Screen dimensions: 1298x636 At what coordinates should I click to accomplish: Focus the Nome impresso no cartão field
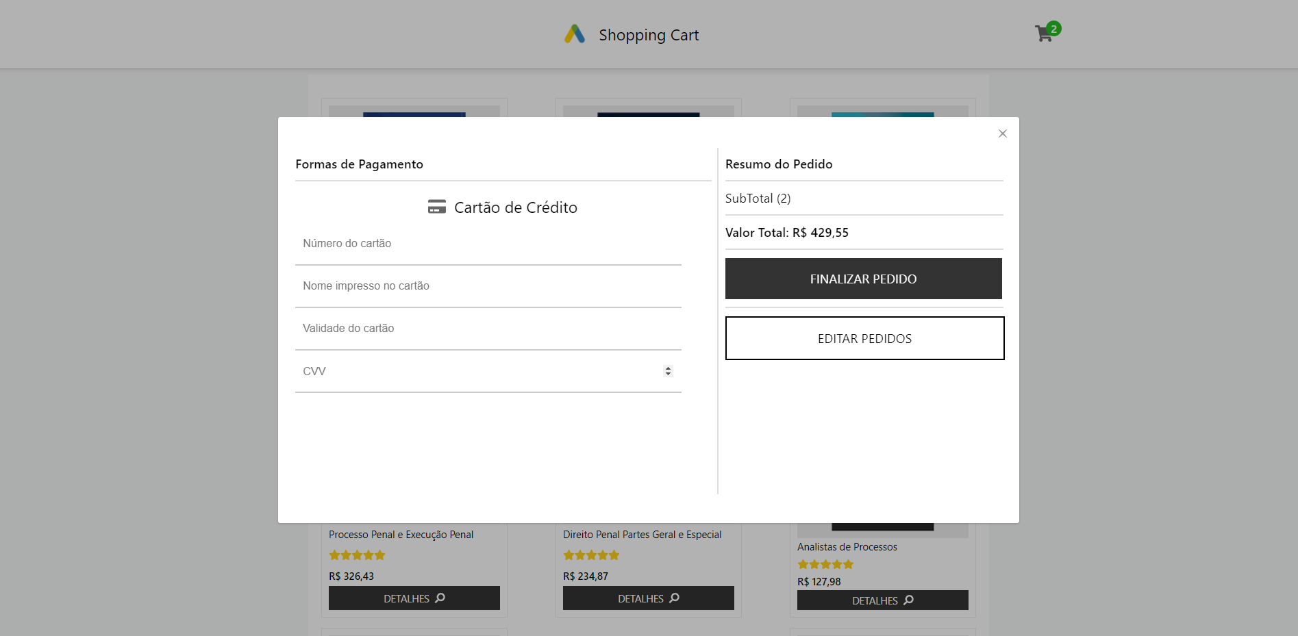click(x=488, y=286)
